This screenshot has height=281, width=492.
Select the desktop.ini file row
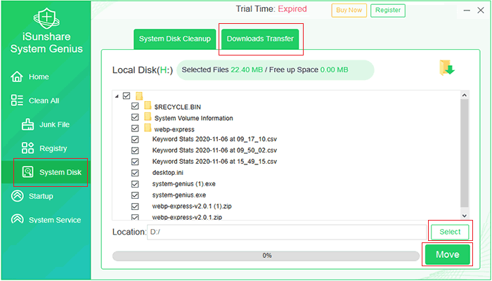coord(167,173)
